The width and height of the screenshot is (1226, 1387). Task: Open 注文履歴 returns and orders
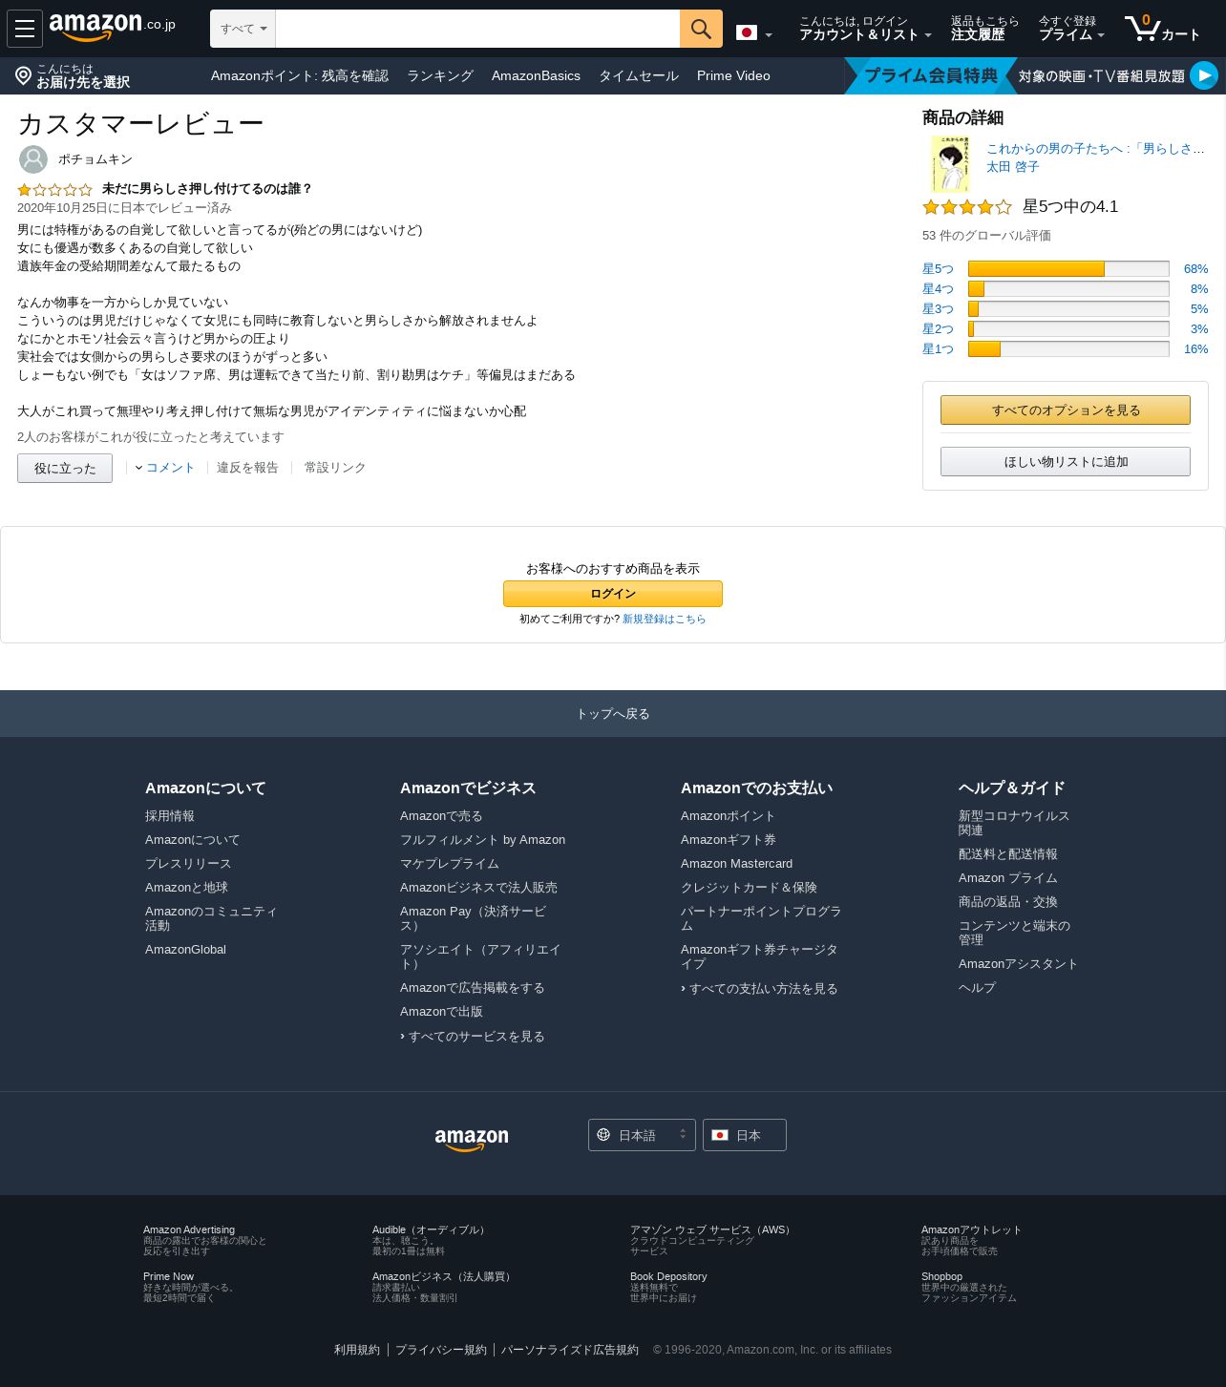pyautogui.click(x=984, y=29)
